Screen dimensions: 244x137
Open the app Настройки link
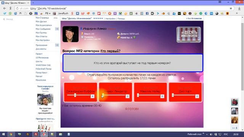pos(110,19)
